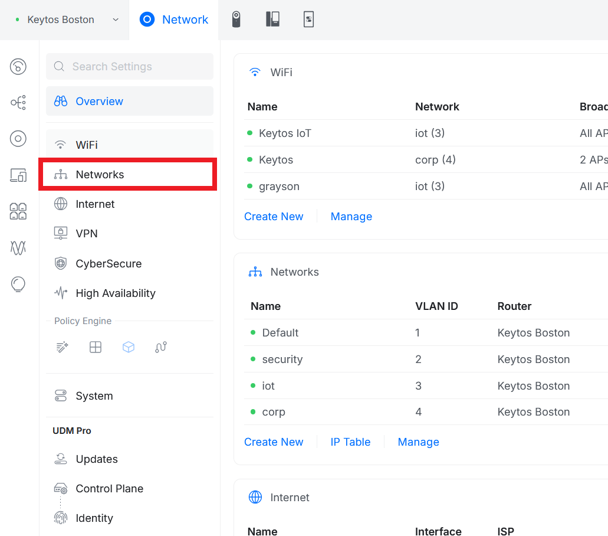608x536 pixels.
Task: Select the grayson WiFi row
Action: tap(426, 187)
